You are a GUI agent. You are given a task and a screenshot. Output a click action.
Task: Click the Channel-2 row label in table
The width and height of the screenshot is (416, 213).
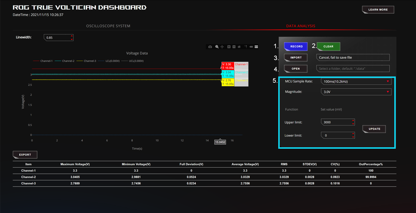[x=29, y=177]
